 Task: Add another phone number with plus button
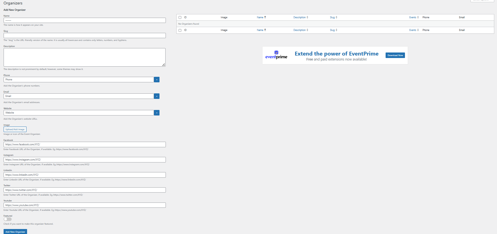point(157,80)
